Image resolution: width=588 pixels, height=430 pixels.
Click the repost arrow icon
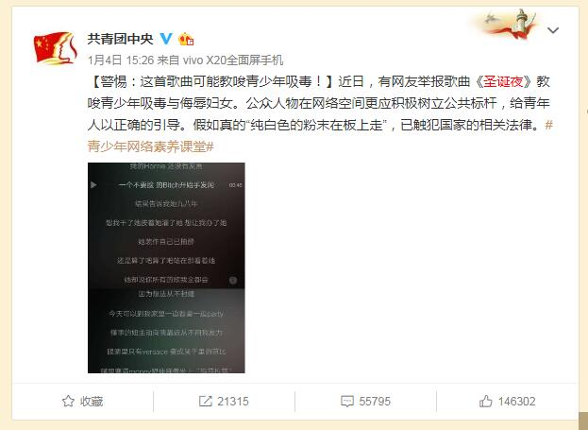pos(205,401)
